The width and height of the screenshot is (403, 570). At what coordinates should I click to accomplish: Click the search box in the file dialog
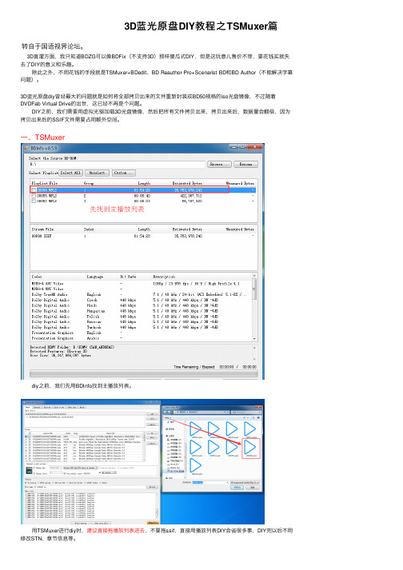click(x=246, y=413)
